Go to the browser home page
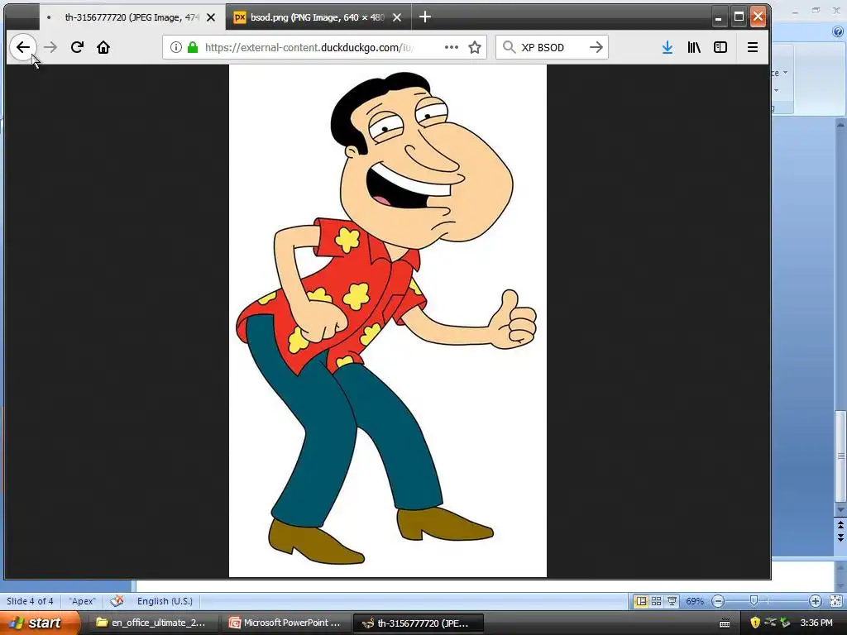This screenshot has width=847, height=635. (103, 47)
